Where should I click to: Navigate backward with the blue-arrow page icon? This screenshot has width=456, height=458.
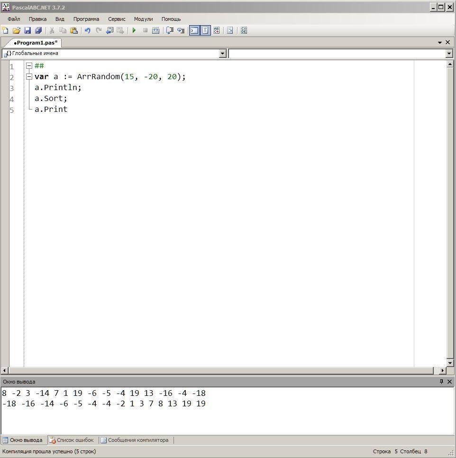point(109,30)
